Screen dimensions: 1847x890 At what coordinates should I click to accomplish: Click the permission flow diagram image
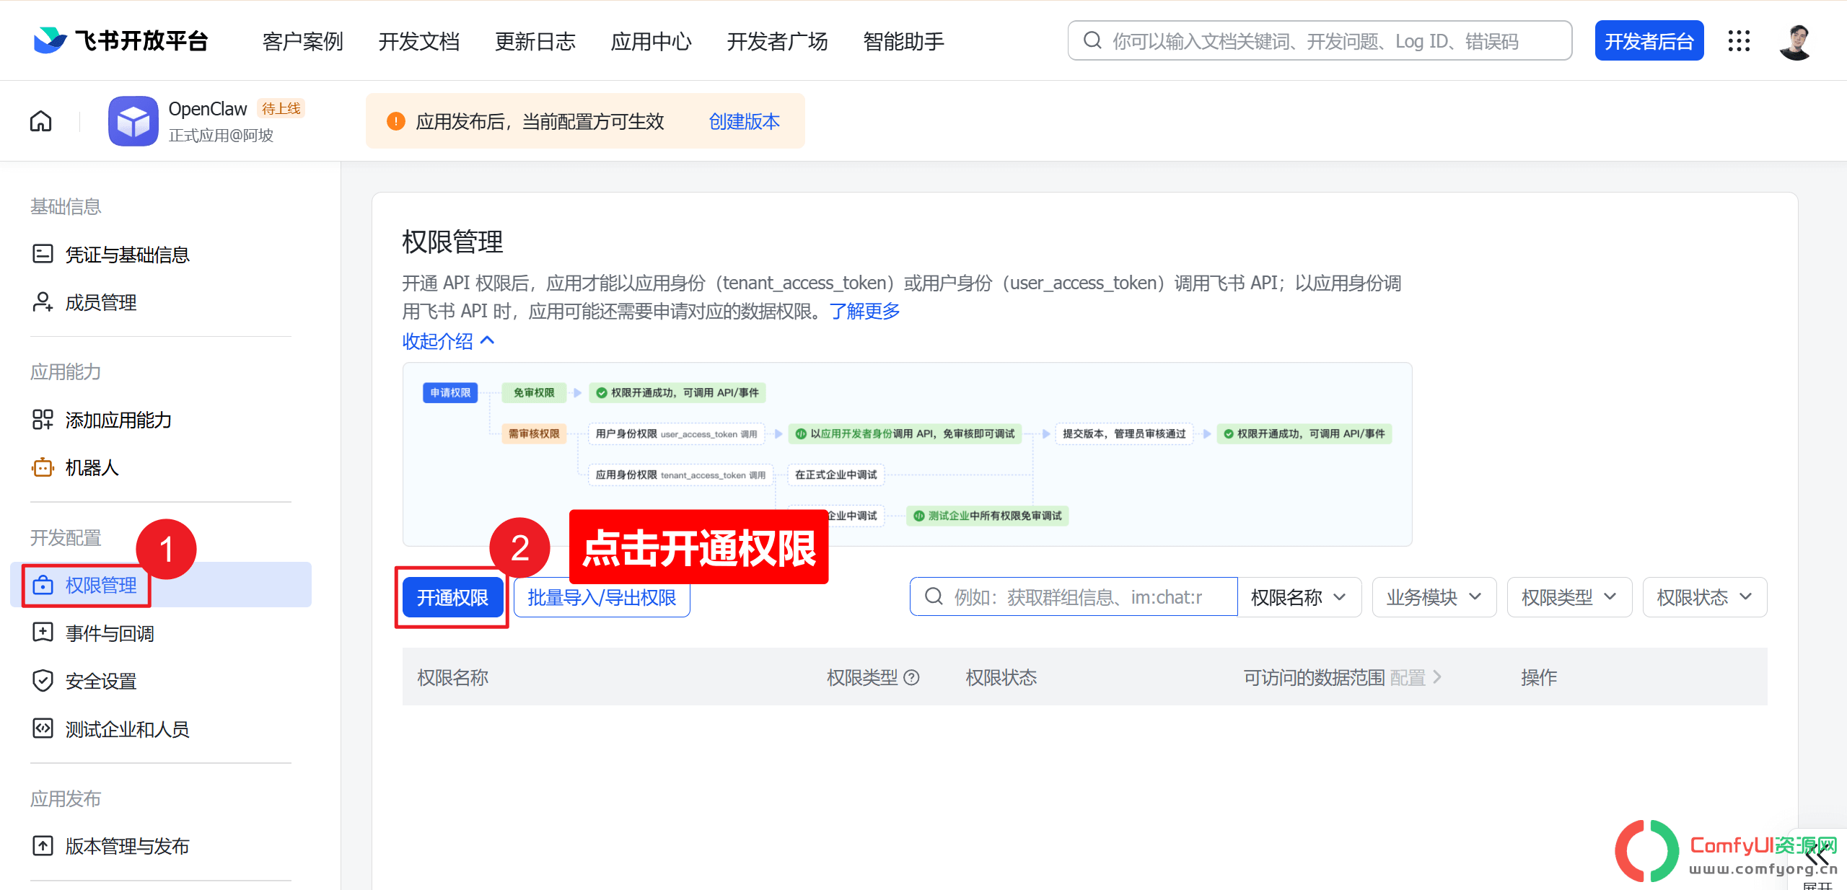coord(907,454)
